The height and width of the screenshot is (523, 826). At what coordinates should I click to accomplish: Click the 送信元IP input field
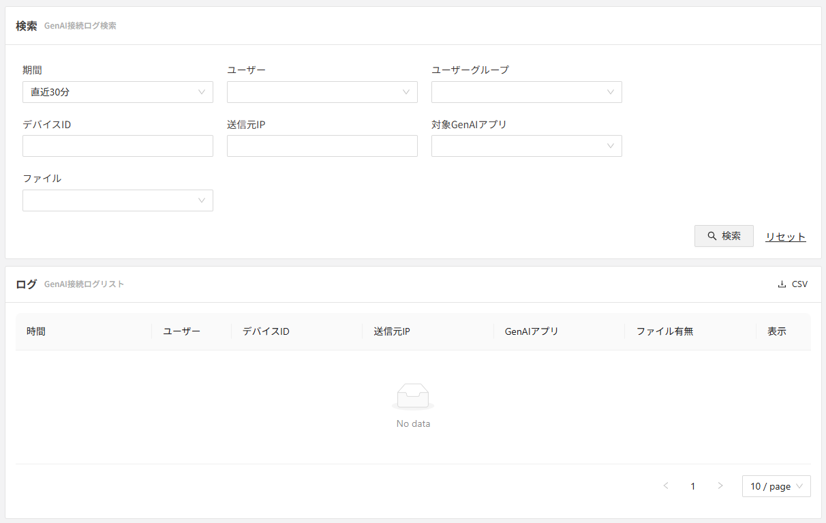click(x=322, y=146)
